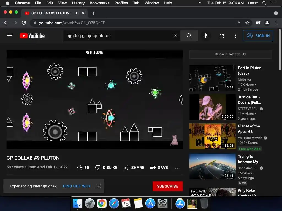Image resolution: width=282 pixels, height=211 pixels.
Task: Open the MrGertor channel name
Action: pos(245,79)
